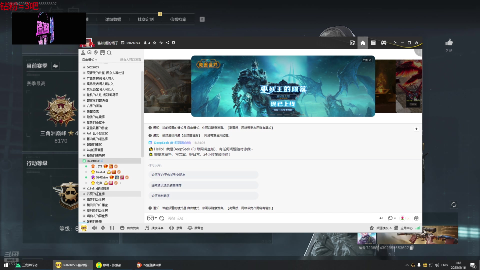Click the mini-mode download arrow in YY title bar

click(395, 43)
